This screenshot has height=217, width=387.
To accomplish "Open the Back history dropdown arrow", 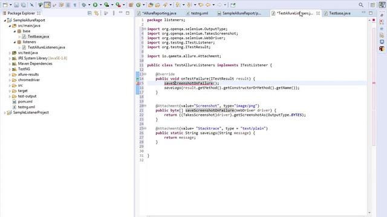I will click(x=213, y=5).
